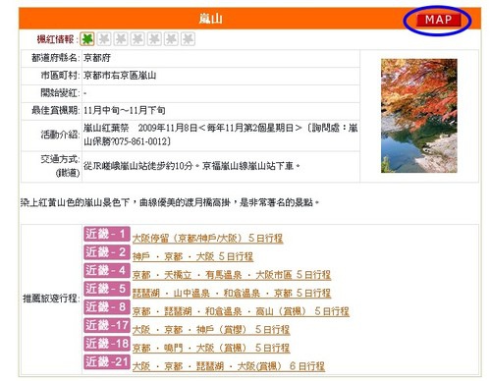Click the 嵐山 title in orange header

point(210,19)
